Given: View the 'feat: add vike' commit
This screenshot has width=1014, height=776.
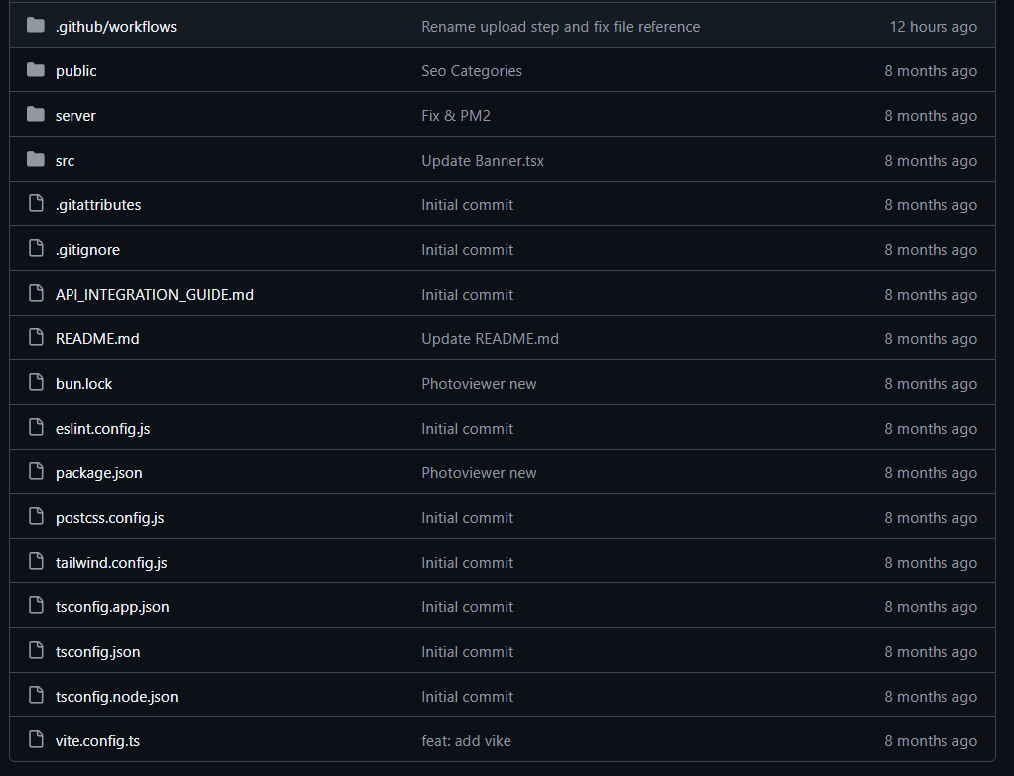Looking at the screenshot, I should pyautogui.click(x=466, y=741).
